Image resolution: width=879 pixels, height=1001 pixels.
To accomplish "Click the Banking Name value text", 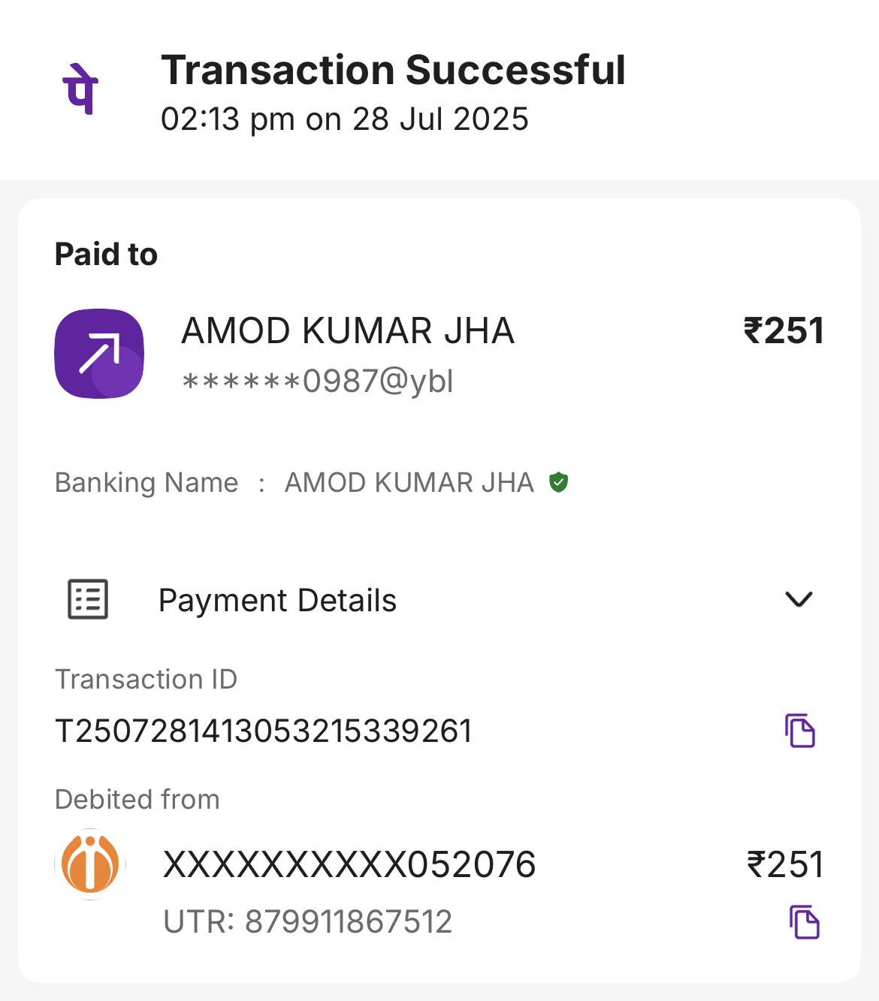I will pos(409,482).
